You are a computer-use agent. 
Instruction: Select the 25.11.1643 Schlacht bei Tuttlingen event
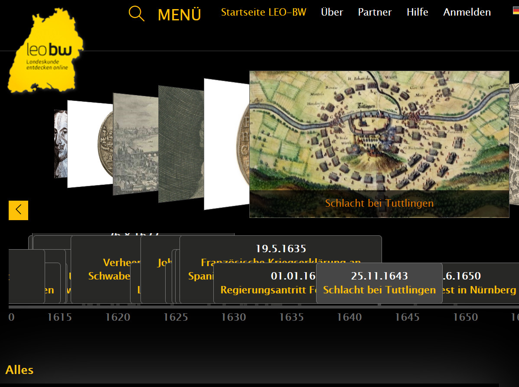tap(379, 283)
